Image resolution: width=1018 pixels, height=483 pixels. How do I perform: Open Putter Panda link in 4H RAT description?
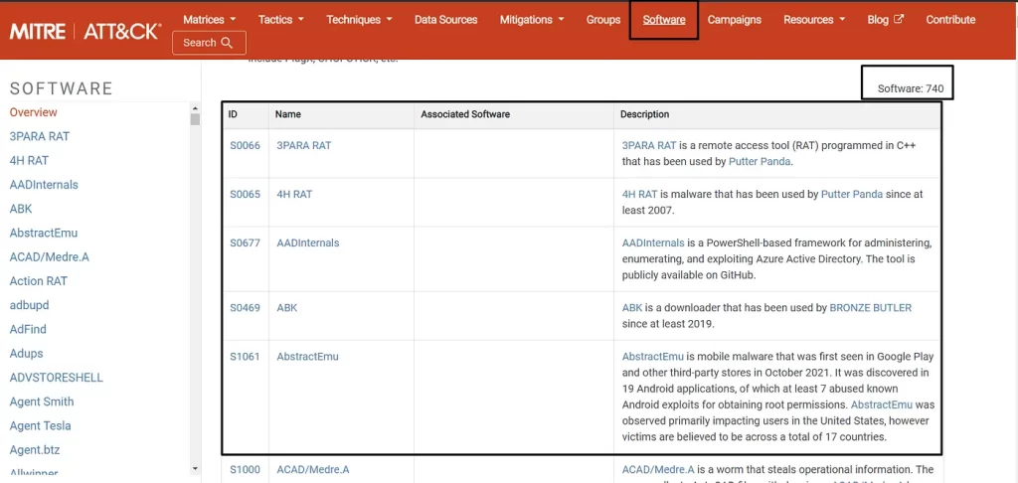pos(852,194)
